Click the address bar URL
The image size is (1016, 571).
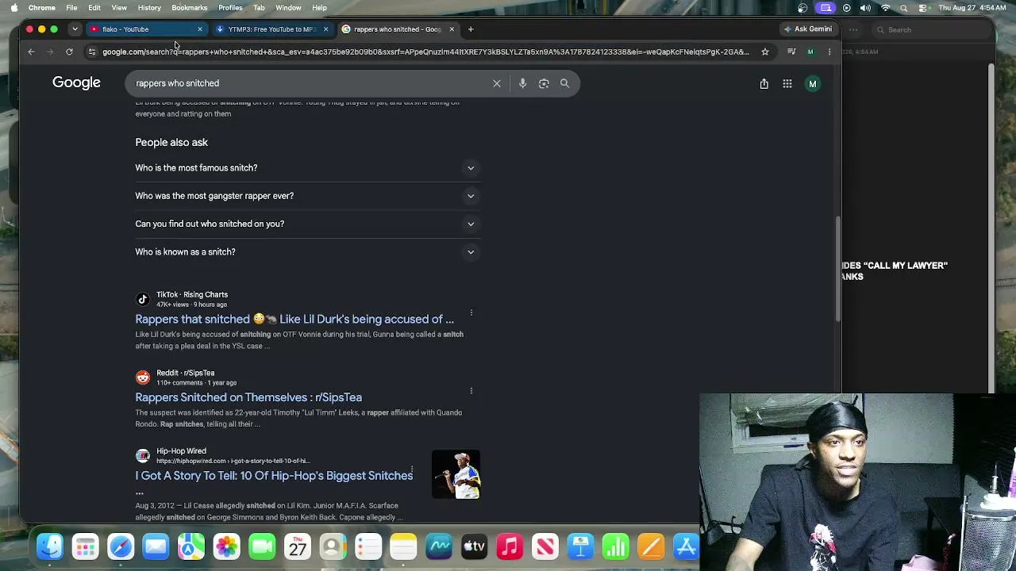tap(425, 52)
